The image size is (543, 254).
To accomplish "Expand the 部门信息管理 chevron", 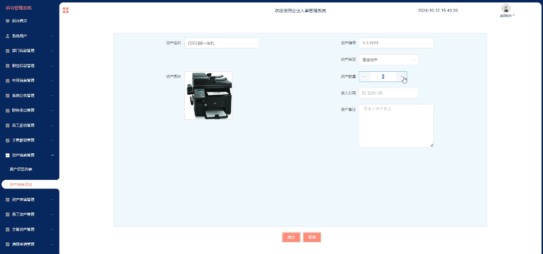I will [x=52, y=51].
